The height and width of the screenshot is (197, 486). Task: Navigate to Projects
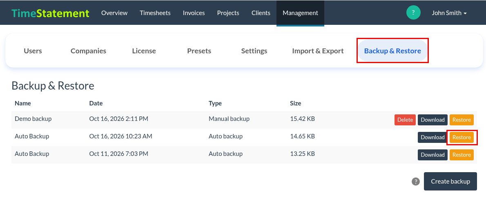228,13
